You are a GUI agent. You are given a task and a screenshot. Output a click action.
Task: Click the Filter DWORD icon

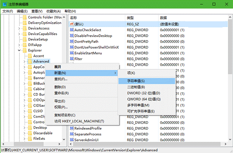pyautogui.click(x=72, y=59)
